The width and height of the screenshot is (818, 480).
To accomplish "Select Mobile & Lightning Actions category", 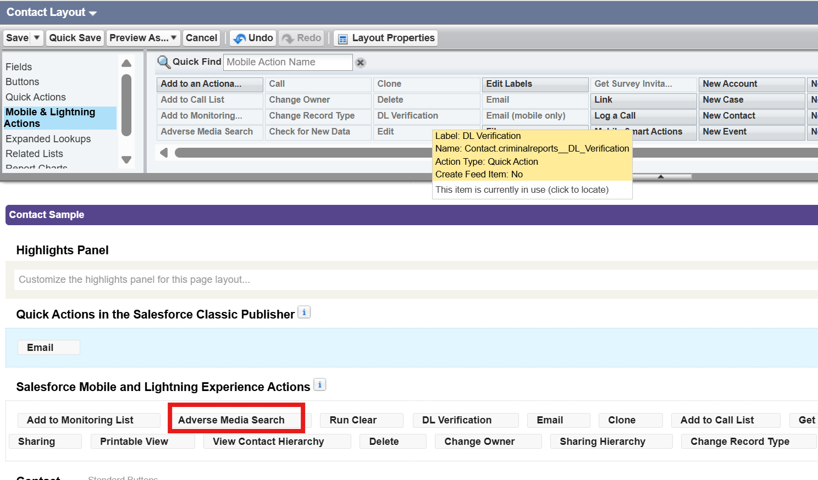I will (x=59, y=118).
